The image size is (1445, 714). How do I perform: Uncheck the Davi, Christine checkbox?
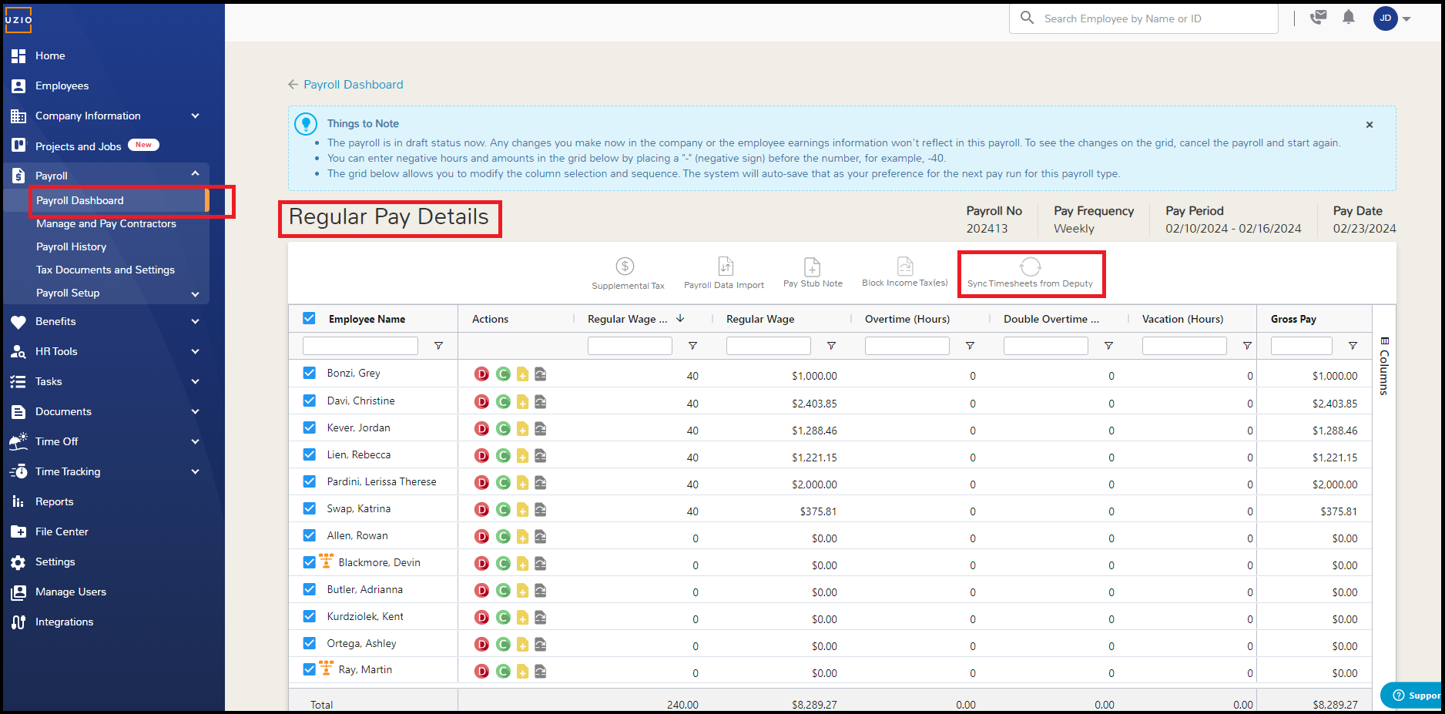(309, 401)
